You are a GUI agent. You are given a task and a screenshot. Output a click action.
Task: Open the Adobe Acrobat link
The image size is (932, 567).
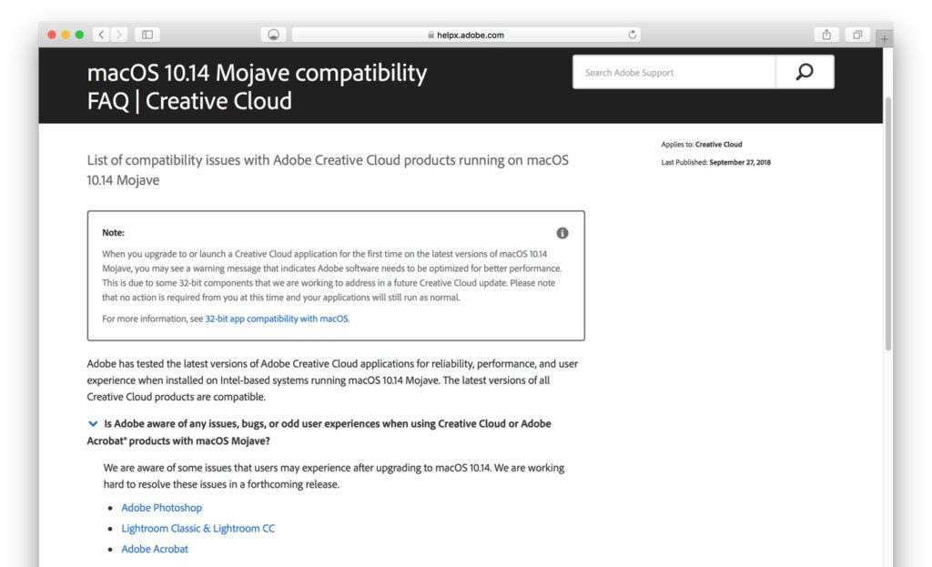click(x=155, y=549)
